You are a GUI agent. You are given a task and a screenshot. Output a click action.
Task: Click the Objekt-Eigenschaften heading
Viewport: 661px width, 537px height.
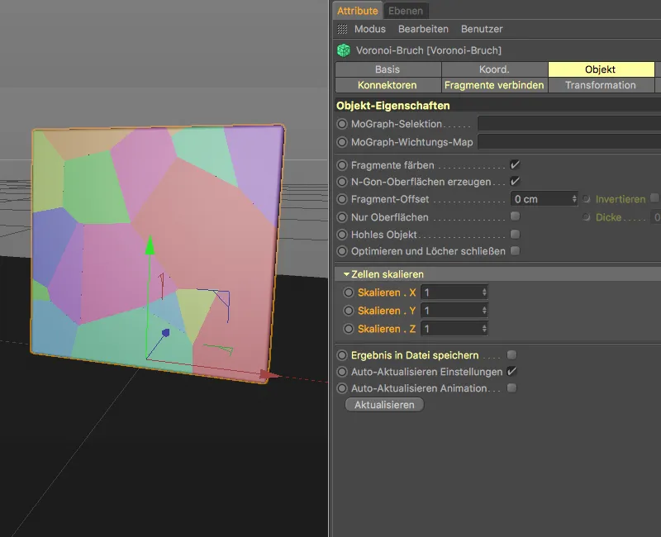tap(393, 106)
